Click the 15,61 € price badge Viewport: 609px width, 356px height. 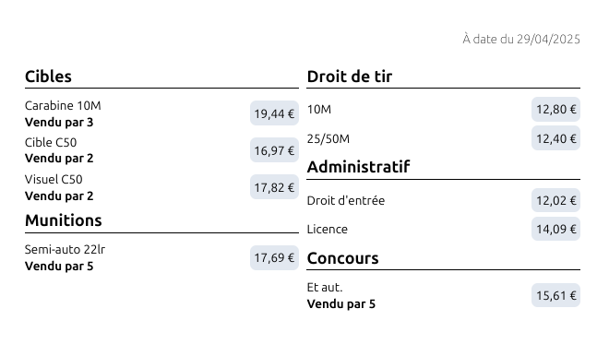pyautogui.click(x=555, y=295)
